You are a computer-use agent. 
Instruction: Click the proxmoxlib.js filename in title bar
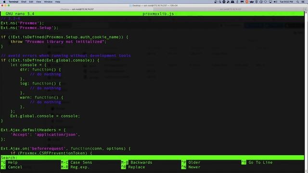point(158,14)
